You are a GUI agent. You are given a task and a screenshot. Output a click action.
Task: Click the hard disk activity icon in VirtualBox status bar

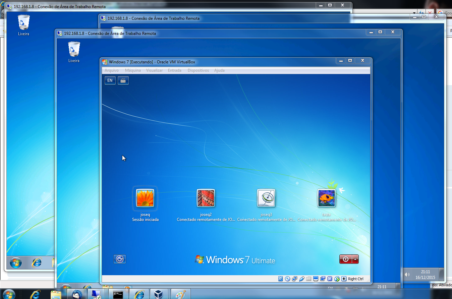click(281, 279)
